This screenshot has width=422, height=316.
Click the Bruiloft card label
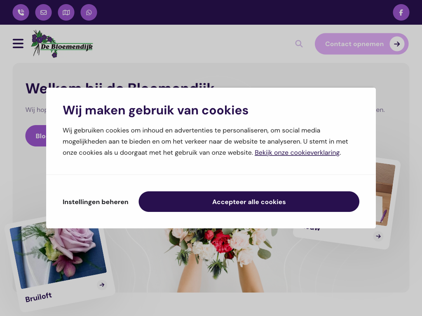point(38,297)
